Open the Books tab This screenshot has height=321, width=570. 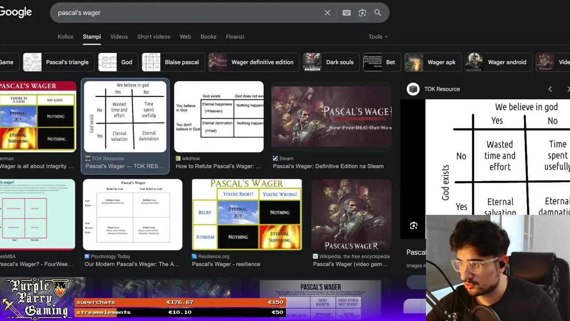point(208,37)
